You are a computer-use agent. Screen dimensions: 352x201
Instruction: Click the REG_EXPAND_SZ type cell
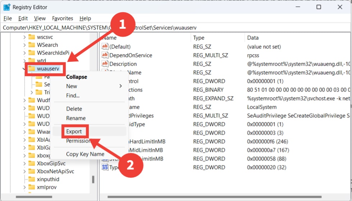click(x=213, y=99)
